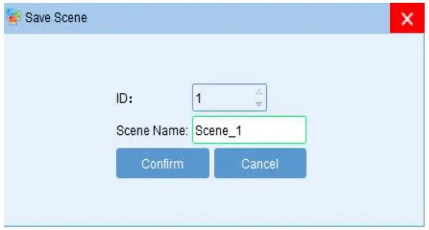Click the Save Scene app icon
This screenshot has width=429, height=230.
pyautogui.click(x=12, y=17)
